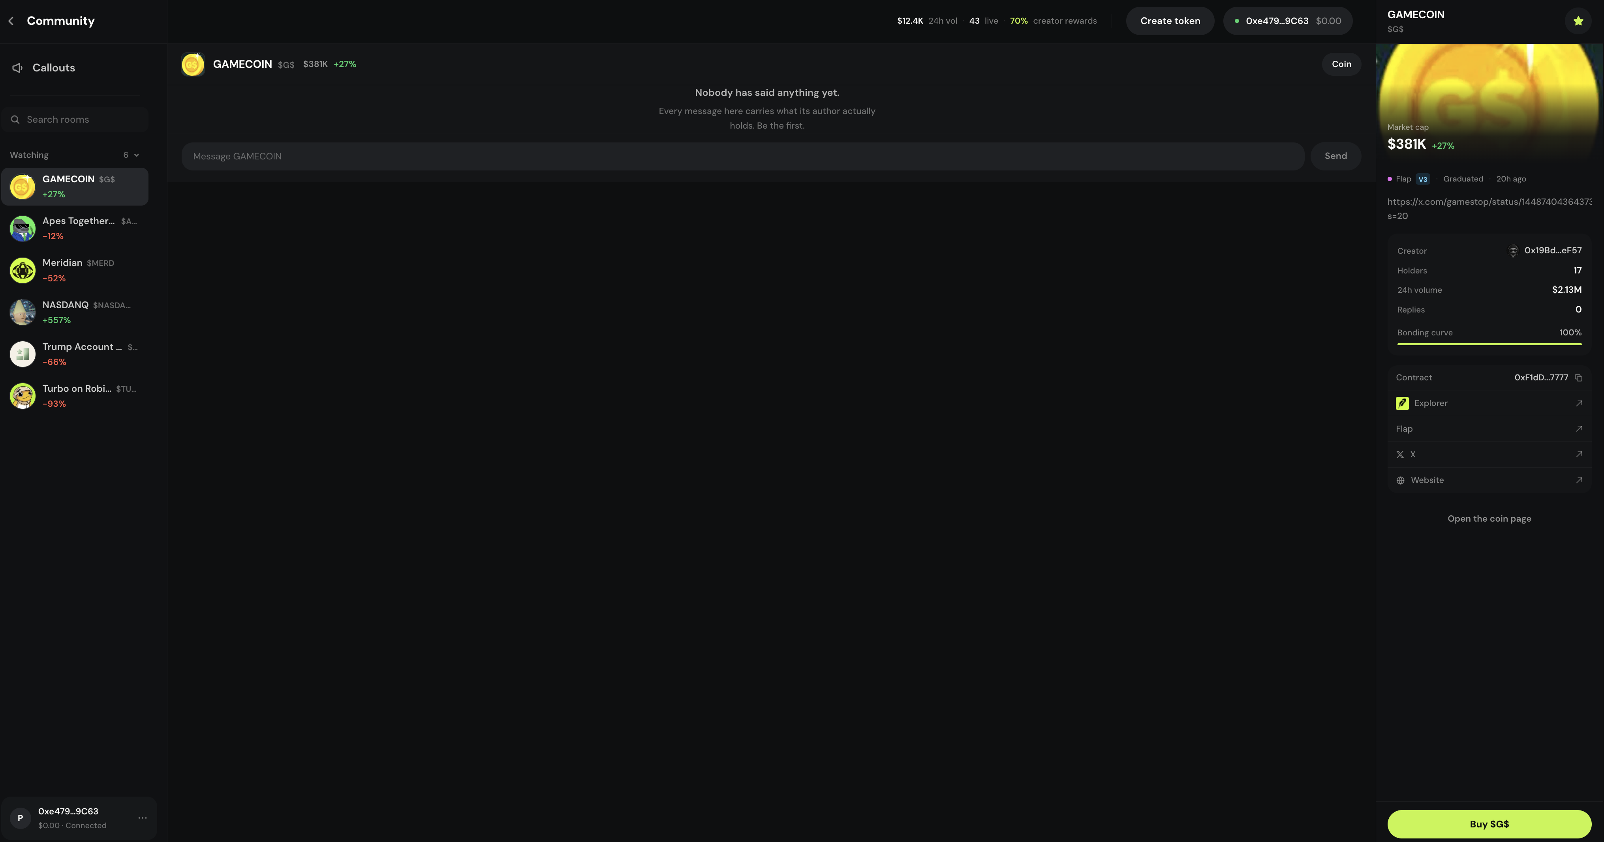The height and width of the screenshot is (842, 1604).
Task: Click the Holders count 17
Action: [1577, 271]
